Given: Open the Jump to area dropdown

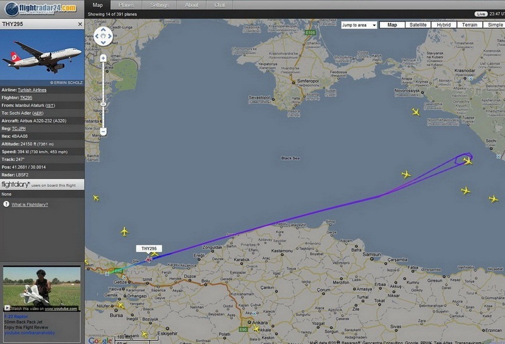Looking at the screenshot, I should click(359, 25).
